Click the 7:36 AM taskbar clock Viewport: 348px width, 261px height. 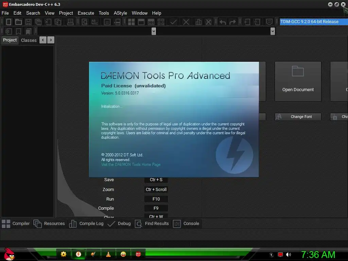tap(318, 255)
